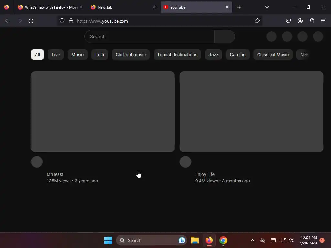Viewport: 331px width, 248px height.
Task: Open the Save to Pocket icon
Action: [288, 21]
